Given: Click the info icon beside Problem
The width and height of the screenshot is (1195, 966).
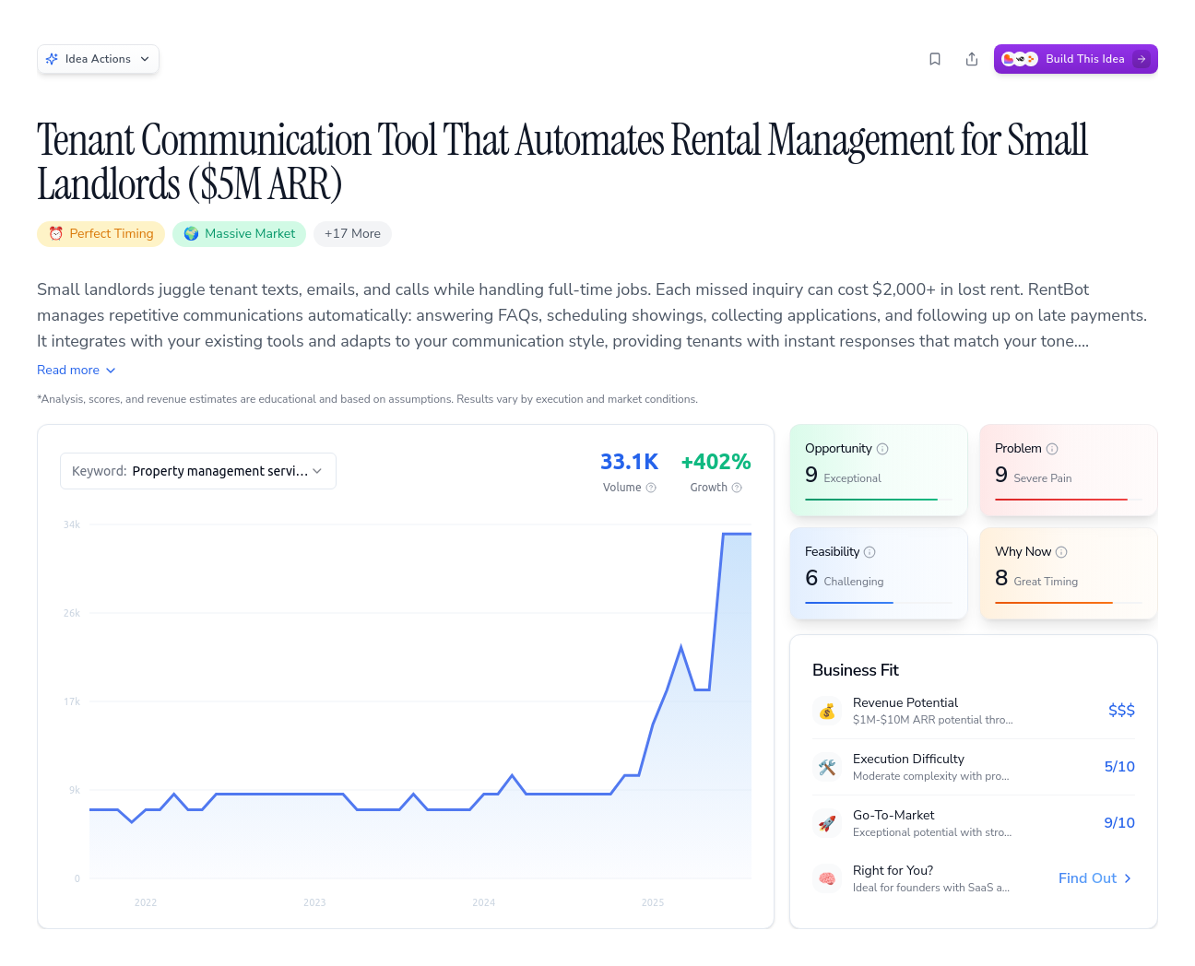Looking at the screenshot, I should pos(1052,449).
